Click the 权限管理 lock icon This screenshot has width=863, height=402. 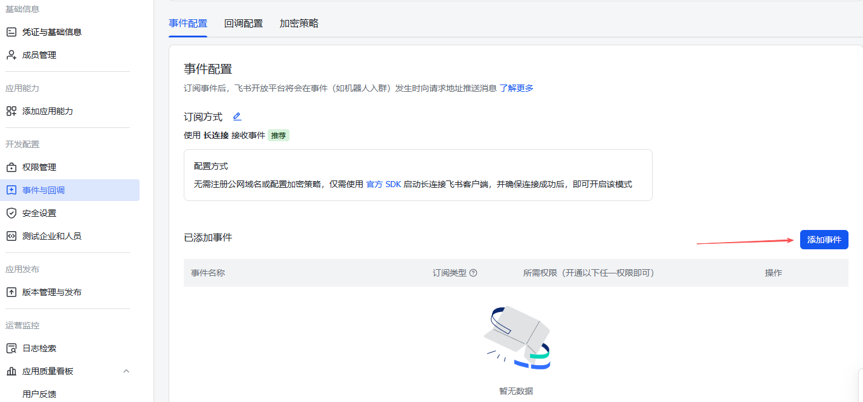tap(11, 167)
